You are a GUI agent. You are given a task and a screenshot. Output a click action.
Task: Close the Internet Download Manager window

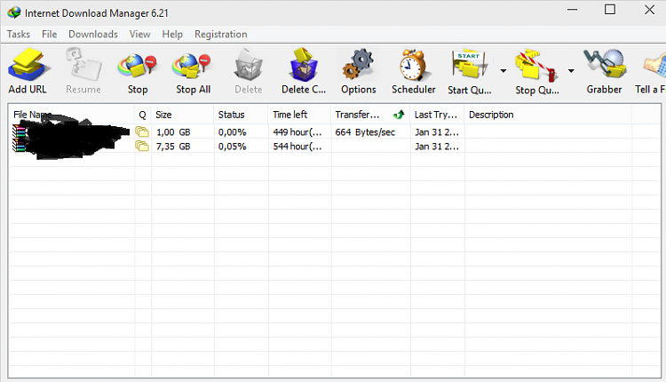click(649, 10)
